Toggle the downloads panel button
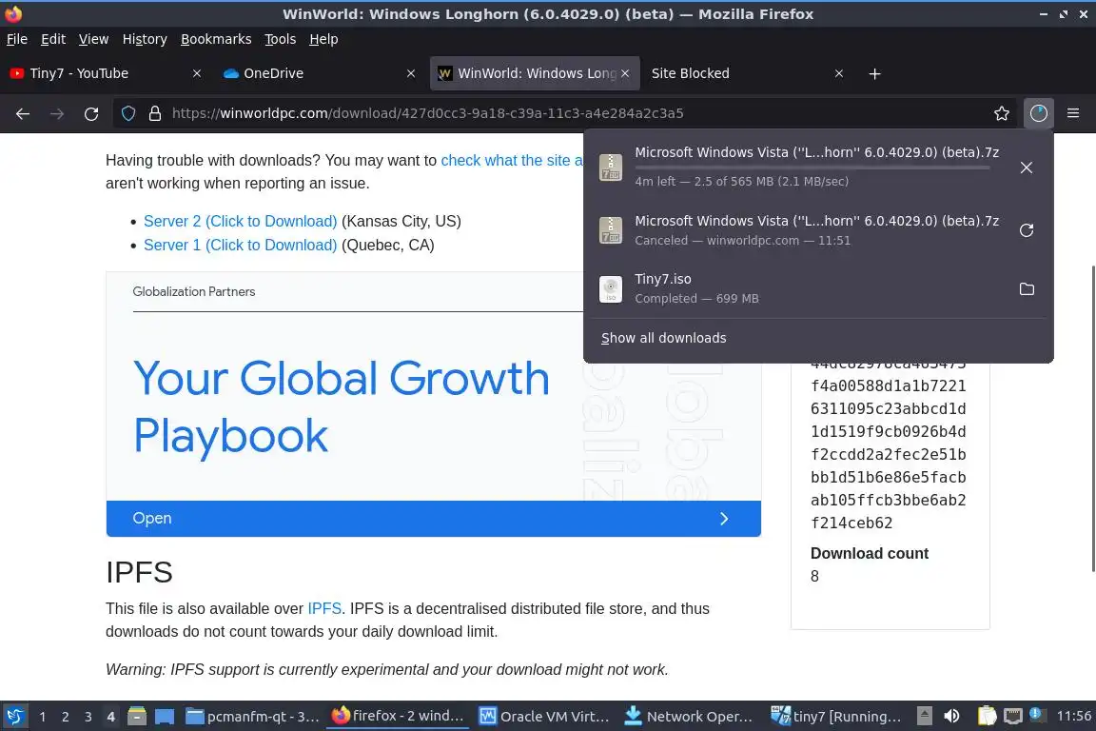This screenshot has width=1096, height=731. [1038, 113]
